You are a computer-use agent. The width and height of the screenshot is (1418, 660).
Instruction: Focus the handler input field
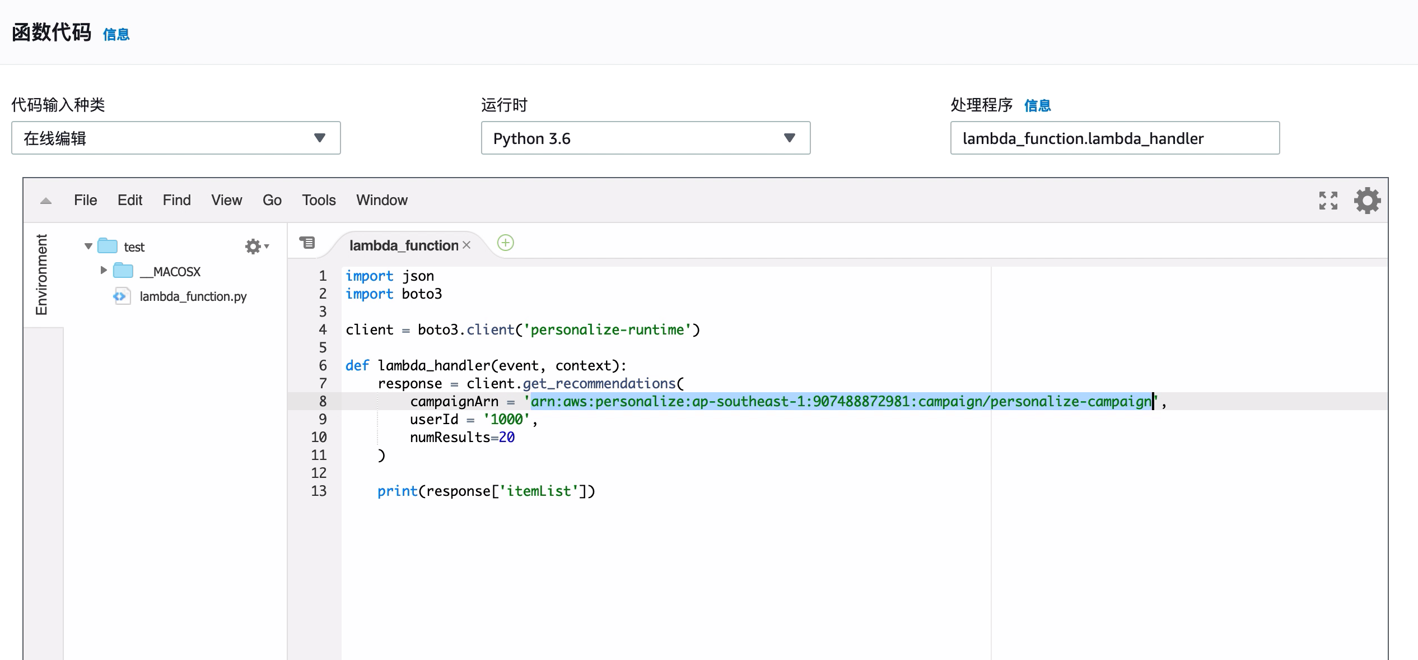[1115, 138]
